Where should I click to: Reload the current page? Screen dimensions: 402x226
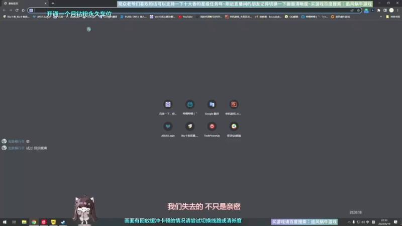[x=17, y=10]
